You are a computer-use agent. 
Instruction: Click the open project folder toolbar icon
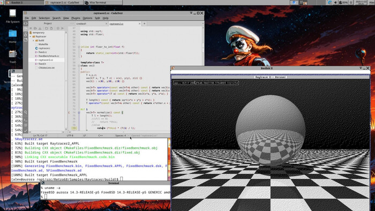click(x=35, y=28)
